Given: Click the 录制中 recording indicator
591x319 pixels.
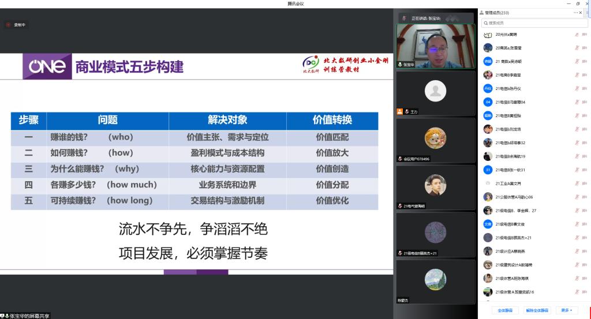Looking at the screenshot, I should (16, 25).
